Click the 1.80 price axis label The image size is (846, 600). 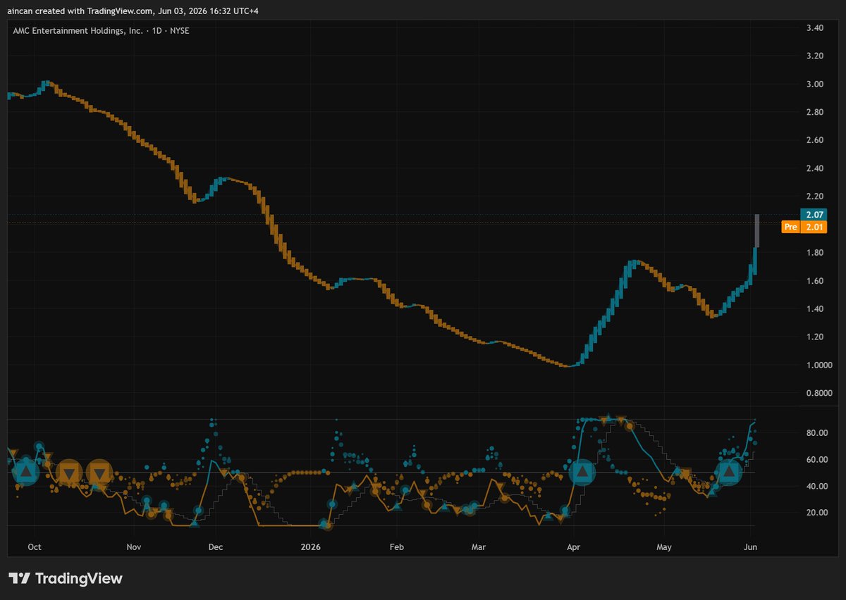click(x=816, y=253)
